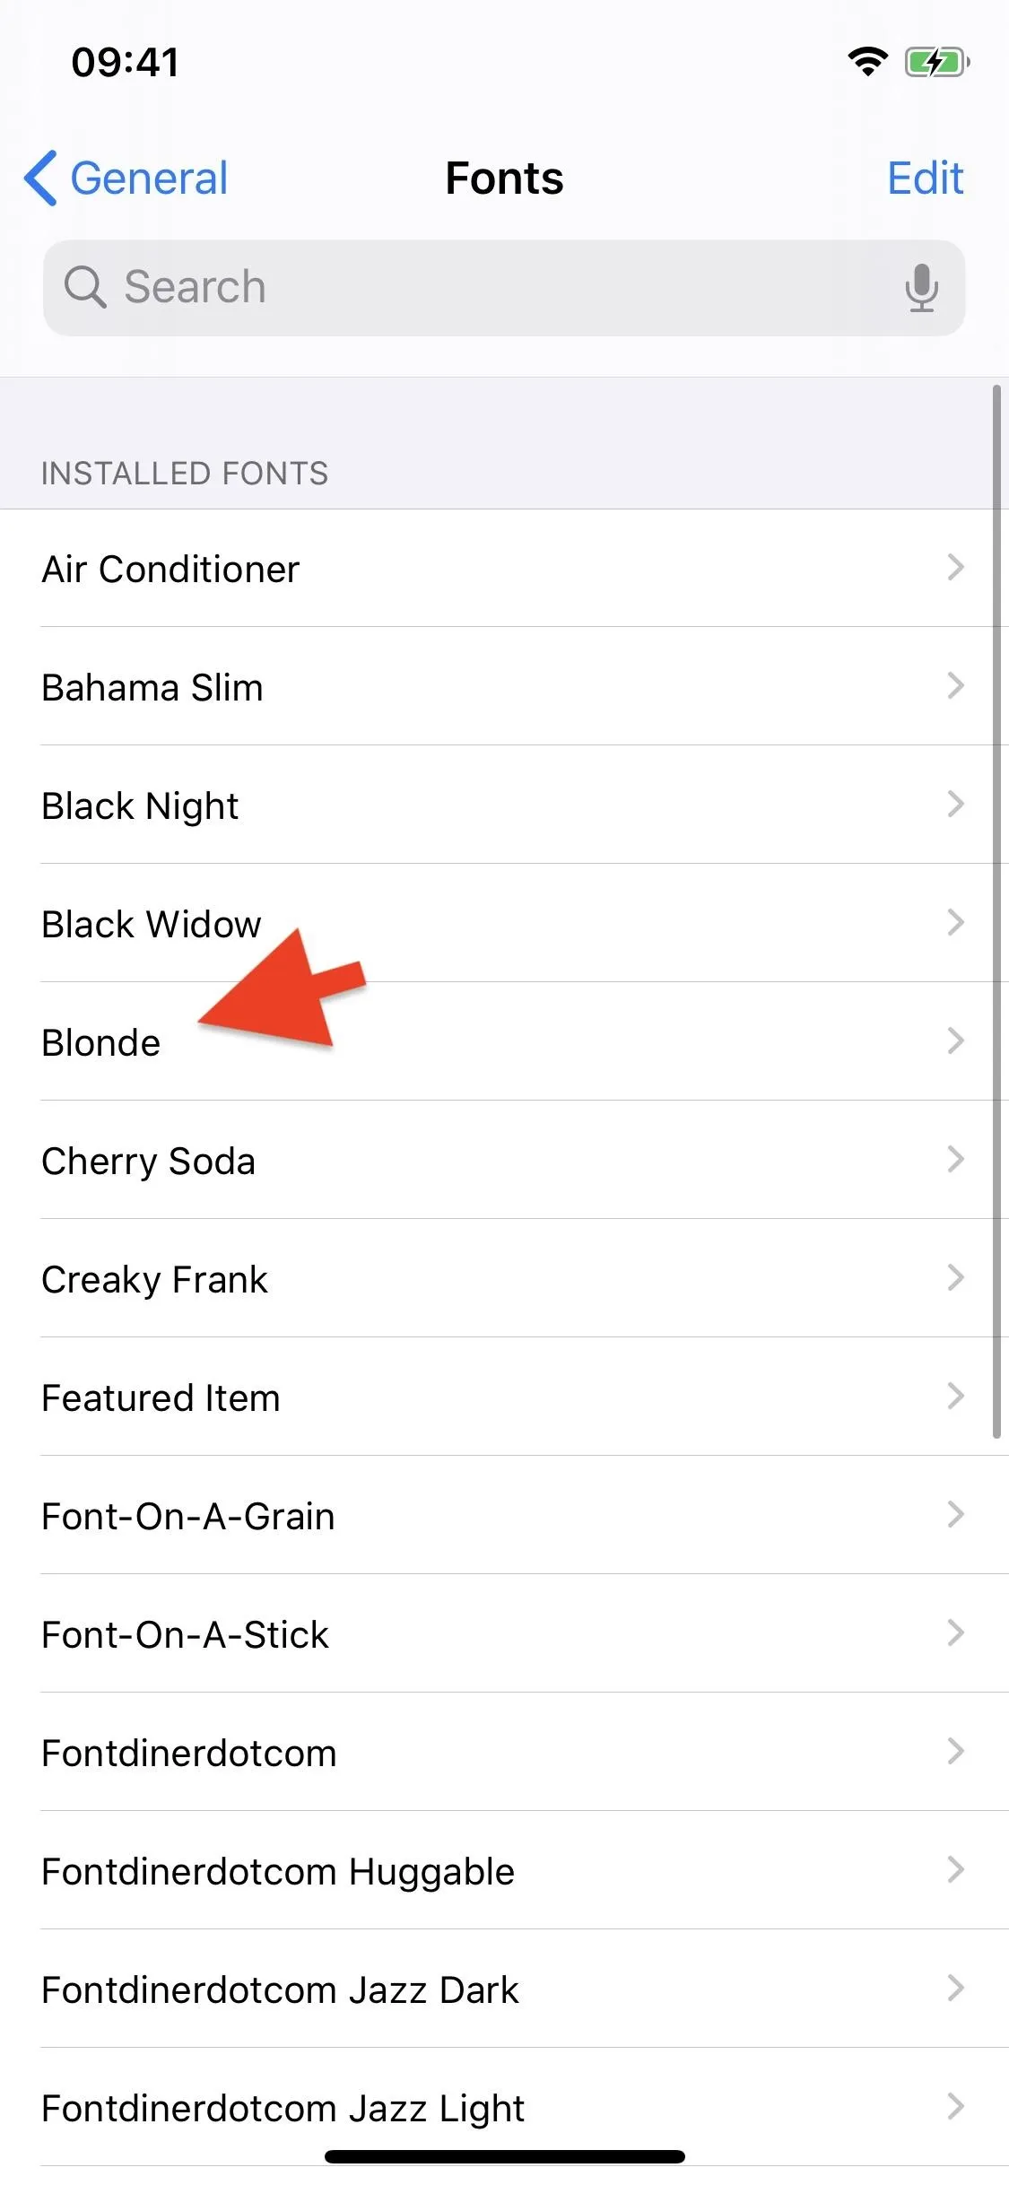Select the Black Widow font entry

504,923
